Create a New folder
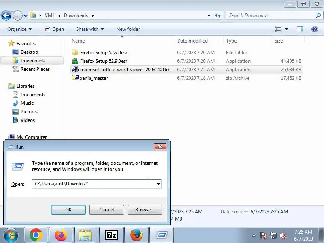Screen dimensions: 324x243 128,29
